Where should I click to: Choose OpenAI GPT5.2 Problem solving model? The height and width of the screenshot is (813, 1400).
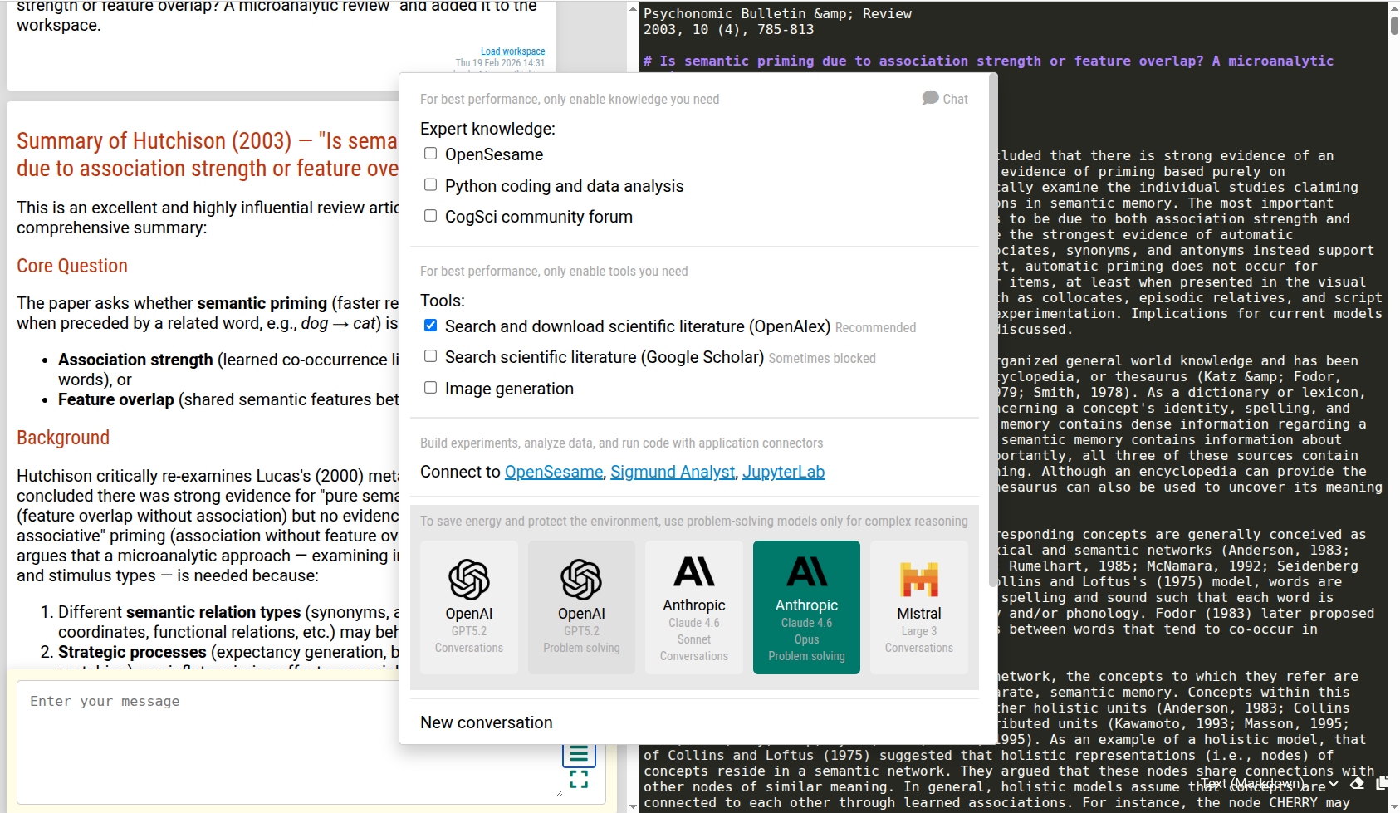pyautogui.click(x=581, y=607)
